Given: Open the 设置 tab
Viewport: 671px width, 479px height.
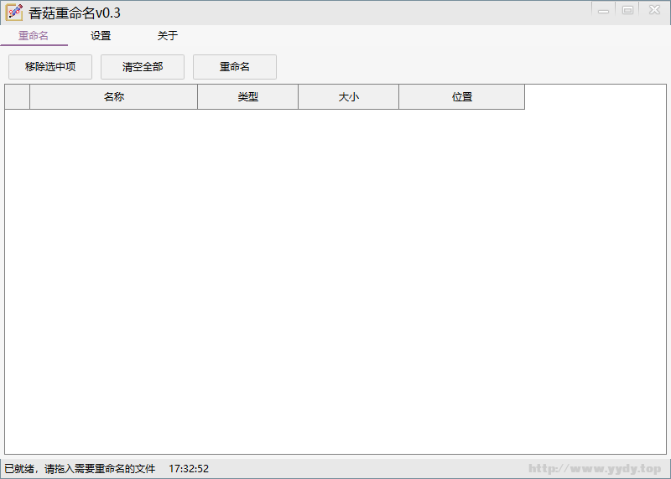Looking at the screenshot, I should click(101, 36).
